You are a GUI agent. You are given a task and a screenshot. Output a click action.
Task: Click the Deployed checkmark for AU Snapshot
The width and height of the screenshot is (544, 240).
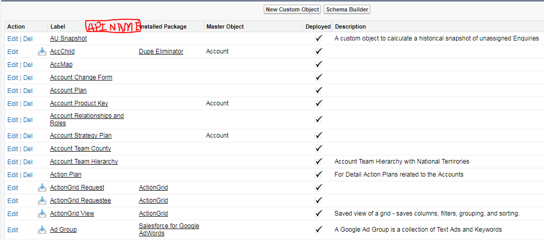pos(318,38)
